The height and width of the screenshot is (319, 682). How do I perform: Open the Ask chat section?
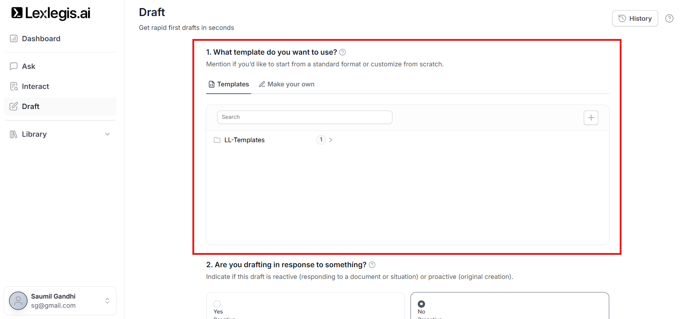coord(29,66)
